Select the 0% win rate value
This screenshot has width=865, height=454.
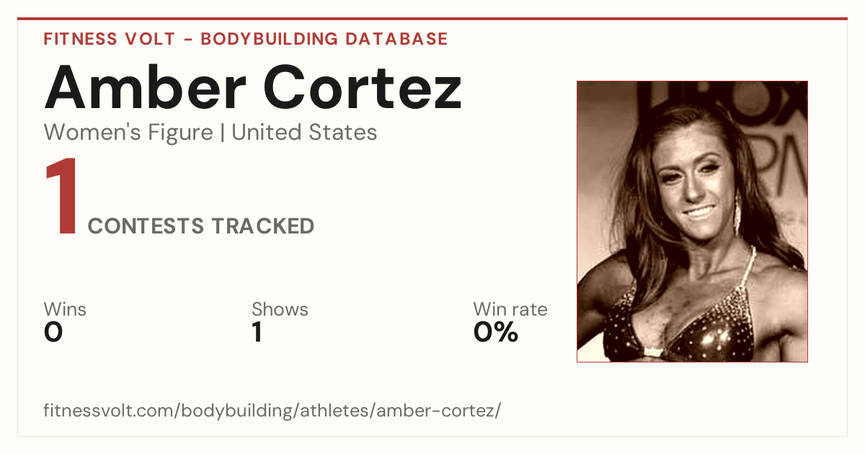[496, 332]
